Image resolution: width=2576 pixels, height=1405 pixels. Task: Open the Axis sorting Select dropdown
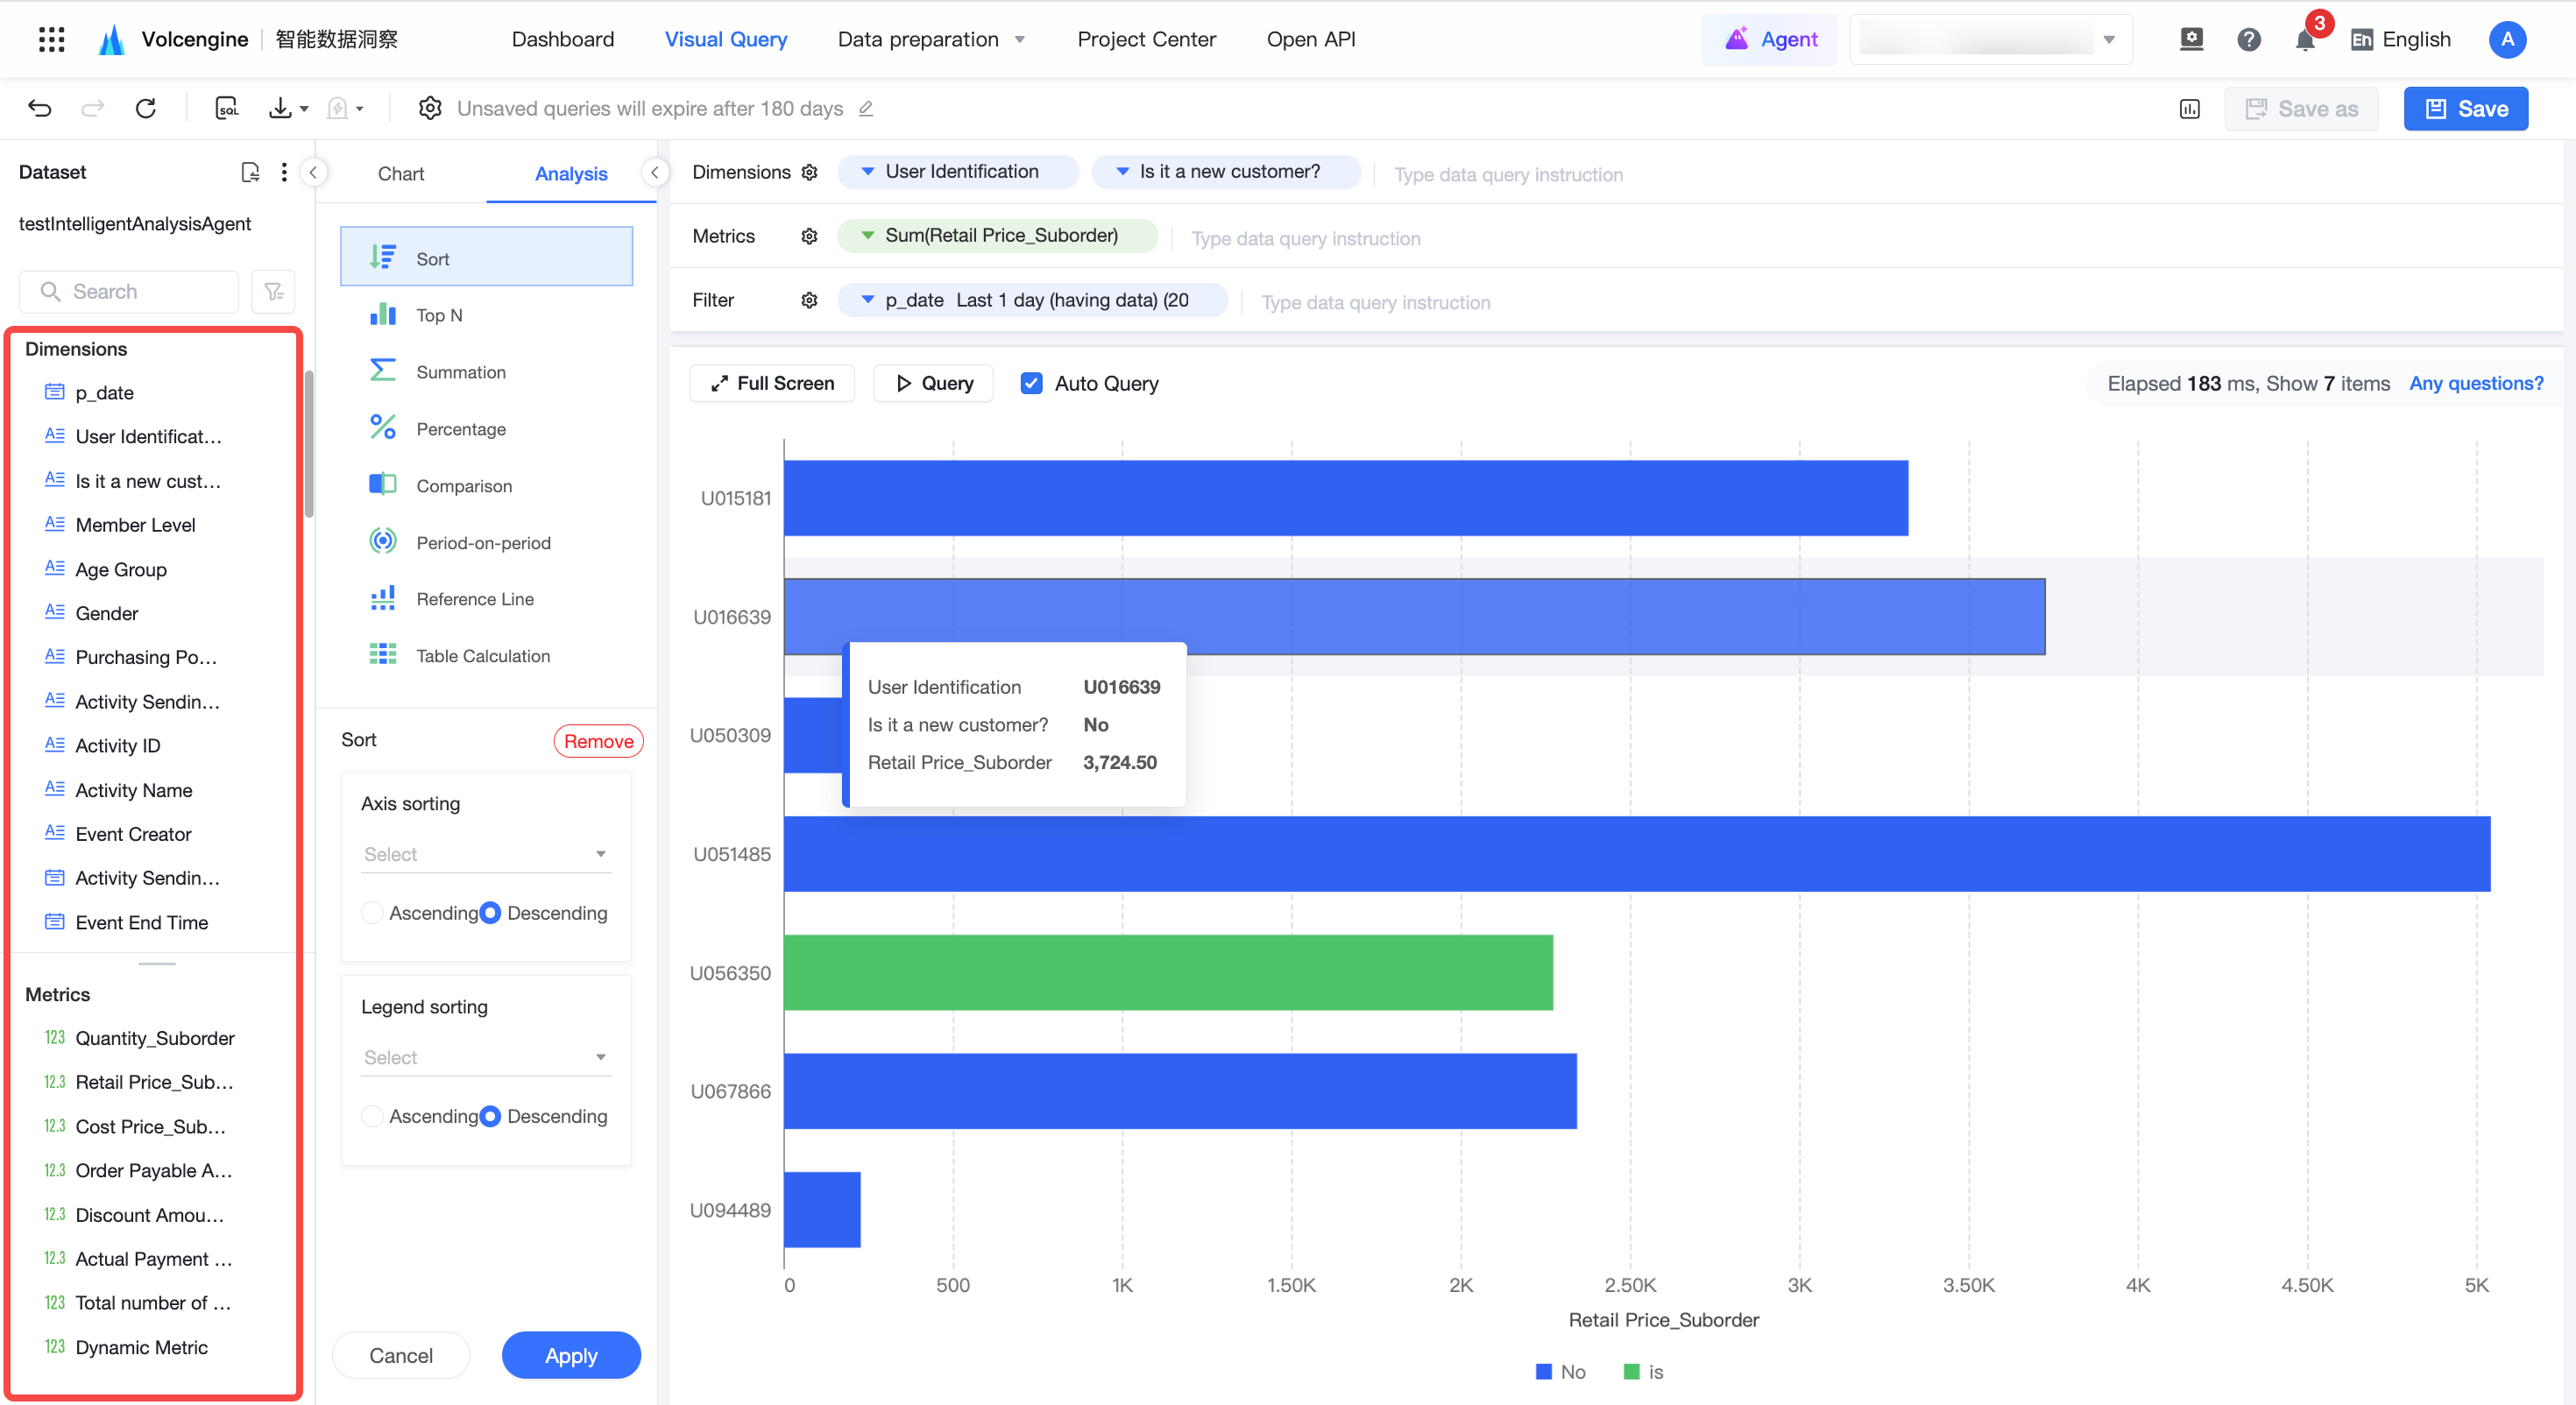coord(486,854)
